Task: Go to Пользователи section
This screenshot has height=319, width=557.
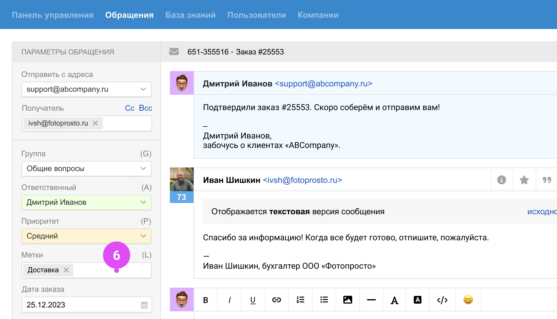Action: coord(257,15)
